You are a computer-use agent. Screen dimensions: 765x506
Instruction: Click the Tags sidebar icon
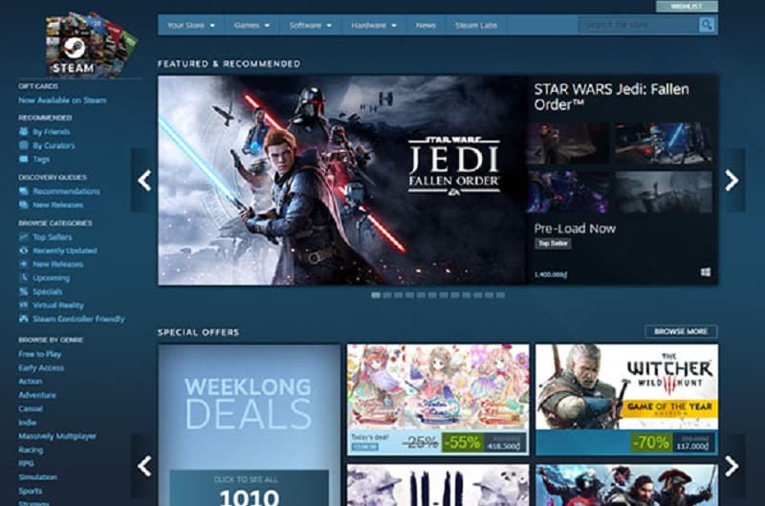tap(23, 159)
